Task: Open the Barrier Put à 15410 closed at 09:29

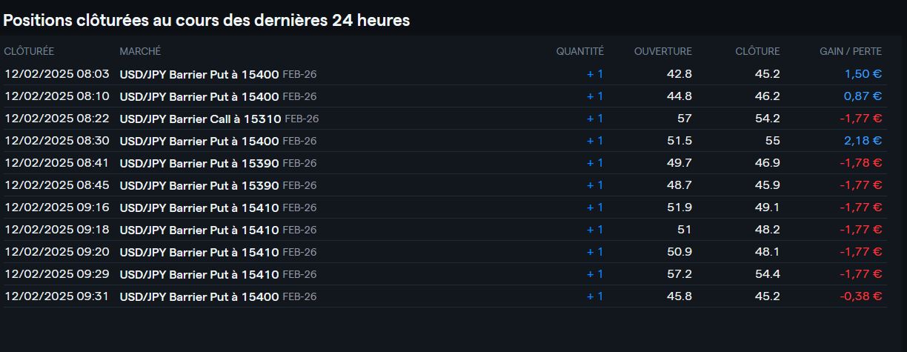Action: (199, 274)
